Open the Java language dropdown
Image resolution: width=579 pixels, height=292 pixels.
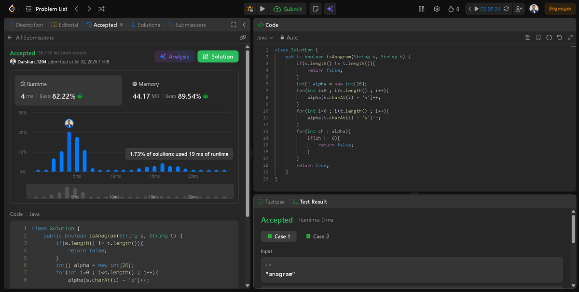pos(265,38)
